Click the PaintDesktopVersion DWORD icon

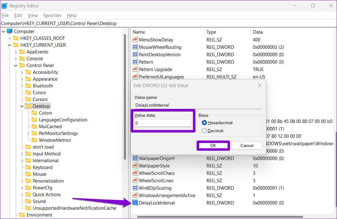pyautogui.click(x=135, y=54)
